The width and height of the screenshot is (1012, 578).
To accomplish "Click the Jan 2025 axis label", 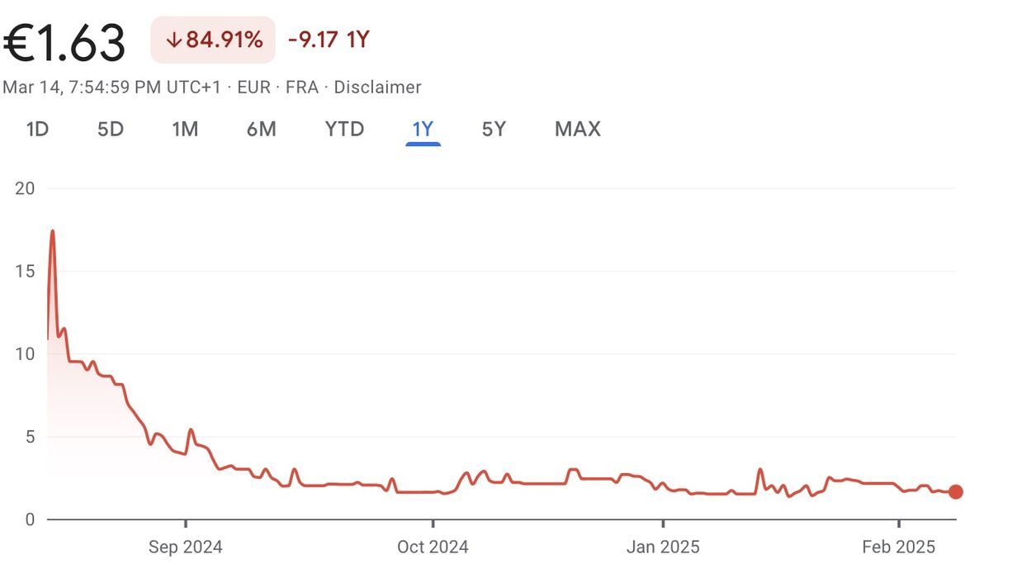I will tap(663, 547).
